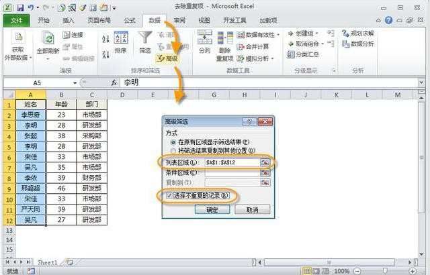Switch to the 视图 (View) tab

(x=204, y=20)
